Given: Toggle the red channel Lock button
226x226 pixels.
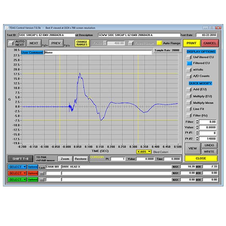Looking at the screenshot, I should click(x=42, y=173).
